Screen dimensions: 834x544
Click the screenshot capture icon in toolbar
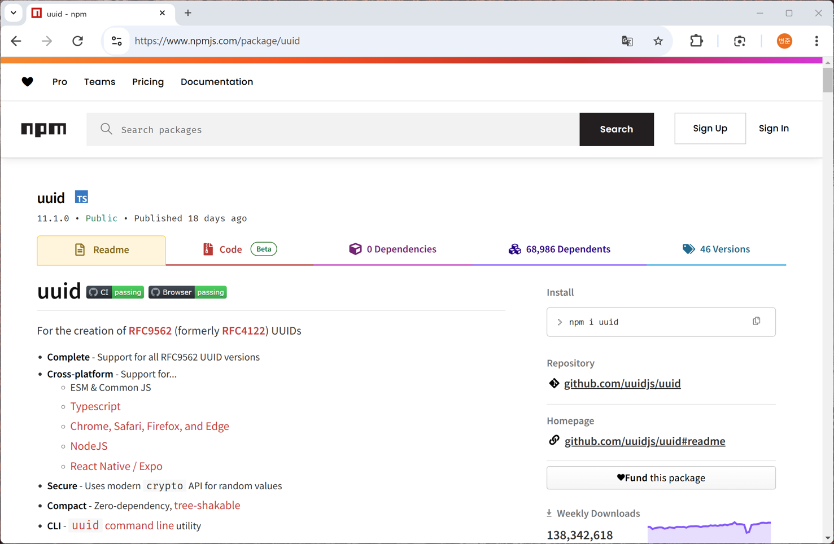click(x=740, y=41)
